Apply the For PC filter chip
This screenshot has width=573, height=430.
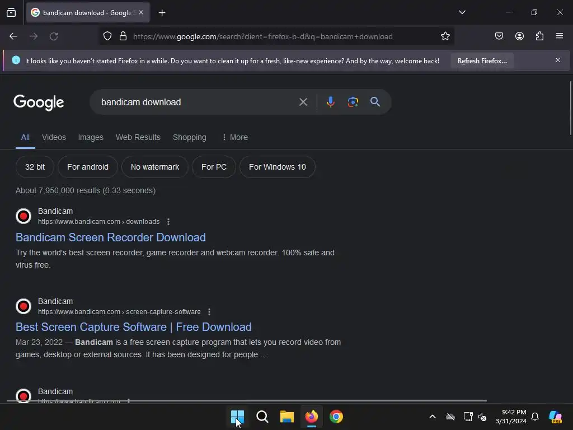click(214, 167)
